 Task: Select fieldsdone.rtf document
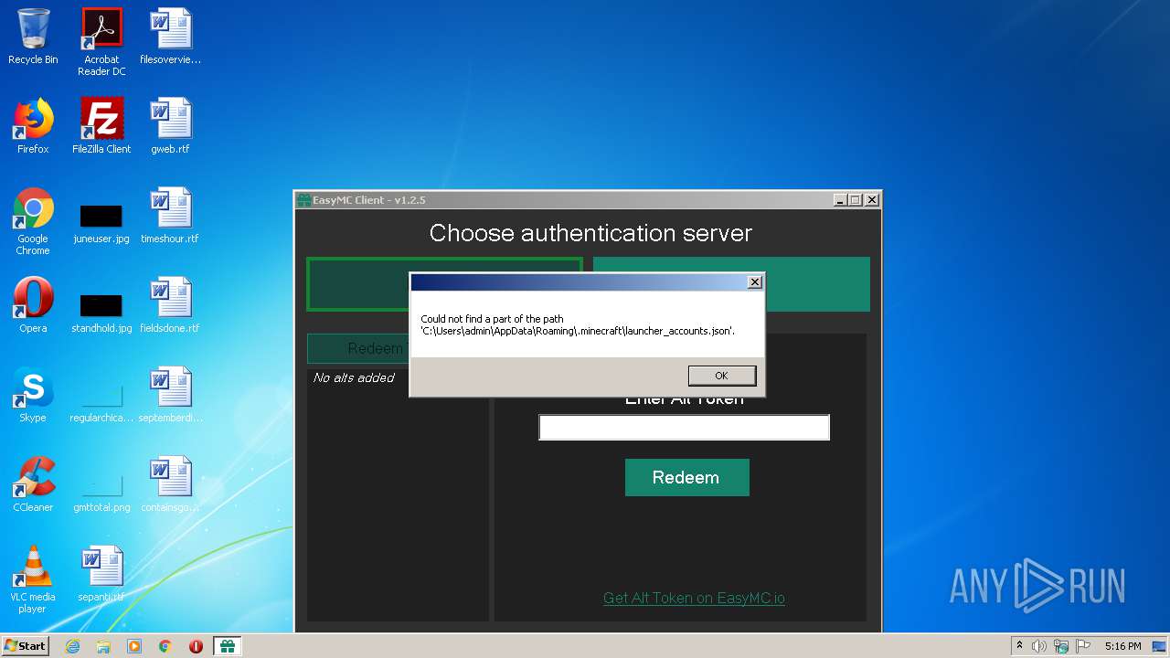pos(170,305)
